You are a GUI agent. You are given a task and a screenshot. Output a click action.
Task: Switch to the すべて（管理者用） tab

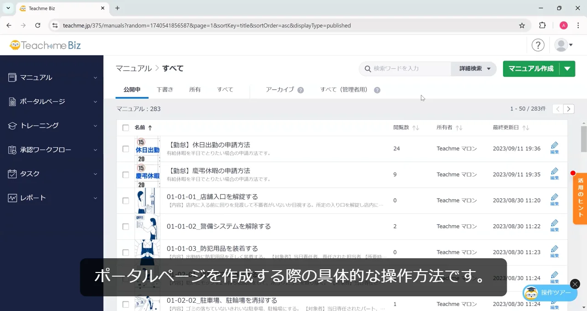coord(345,90)
